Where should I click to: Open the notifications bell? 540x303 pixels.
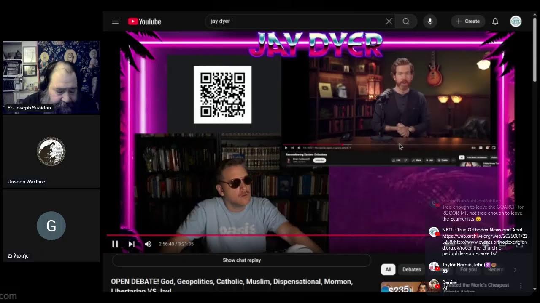coord(495,21)
